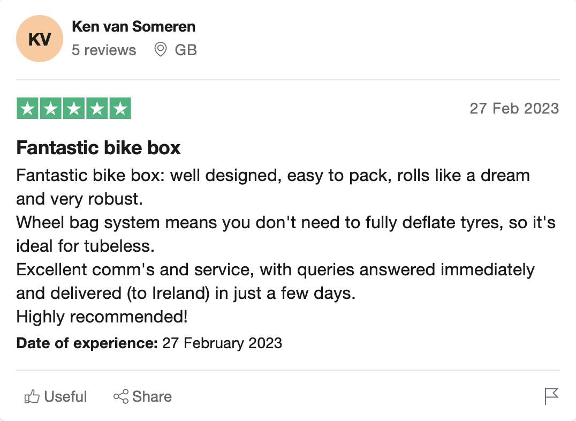This screenshot has width=576, height=421.
Task: Click the Share button label
Action: click(x=151, y=397)
